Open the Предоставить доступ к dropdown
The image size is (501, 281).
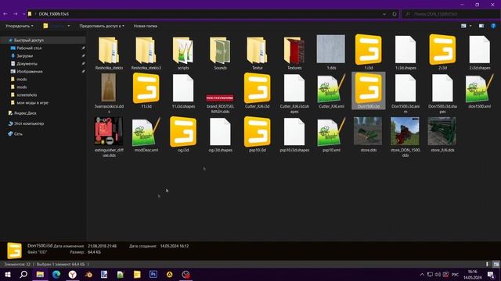(102, 26)
